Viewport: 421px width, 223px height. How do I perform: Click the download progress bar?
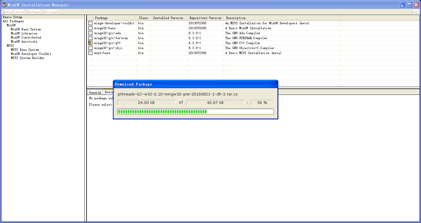[196, 111]
